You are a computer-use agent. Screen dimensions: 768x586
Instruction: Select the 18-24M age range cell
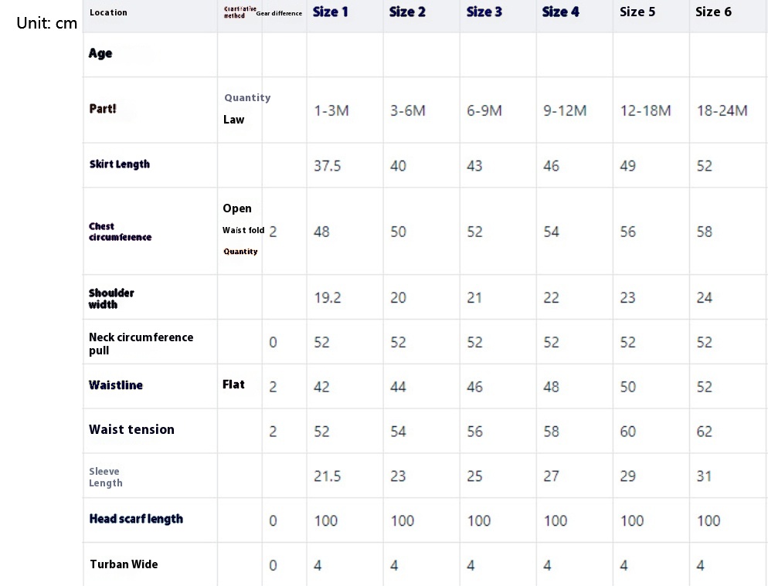(x=722, y=110)
